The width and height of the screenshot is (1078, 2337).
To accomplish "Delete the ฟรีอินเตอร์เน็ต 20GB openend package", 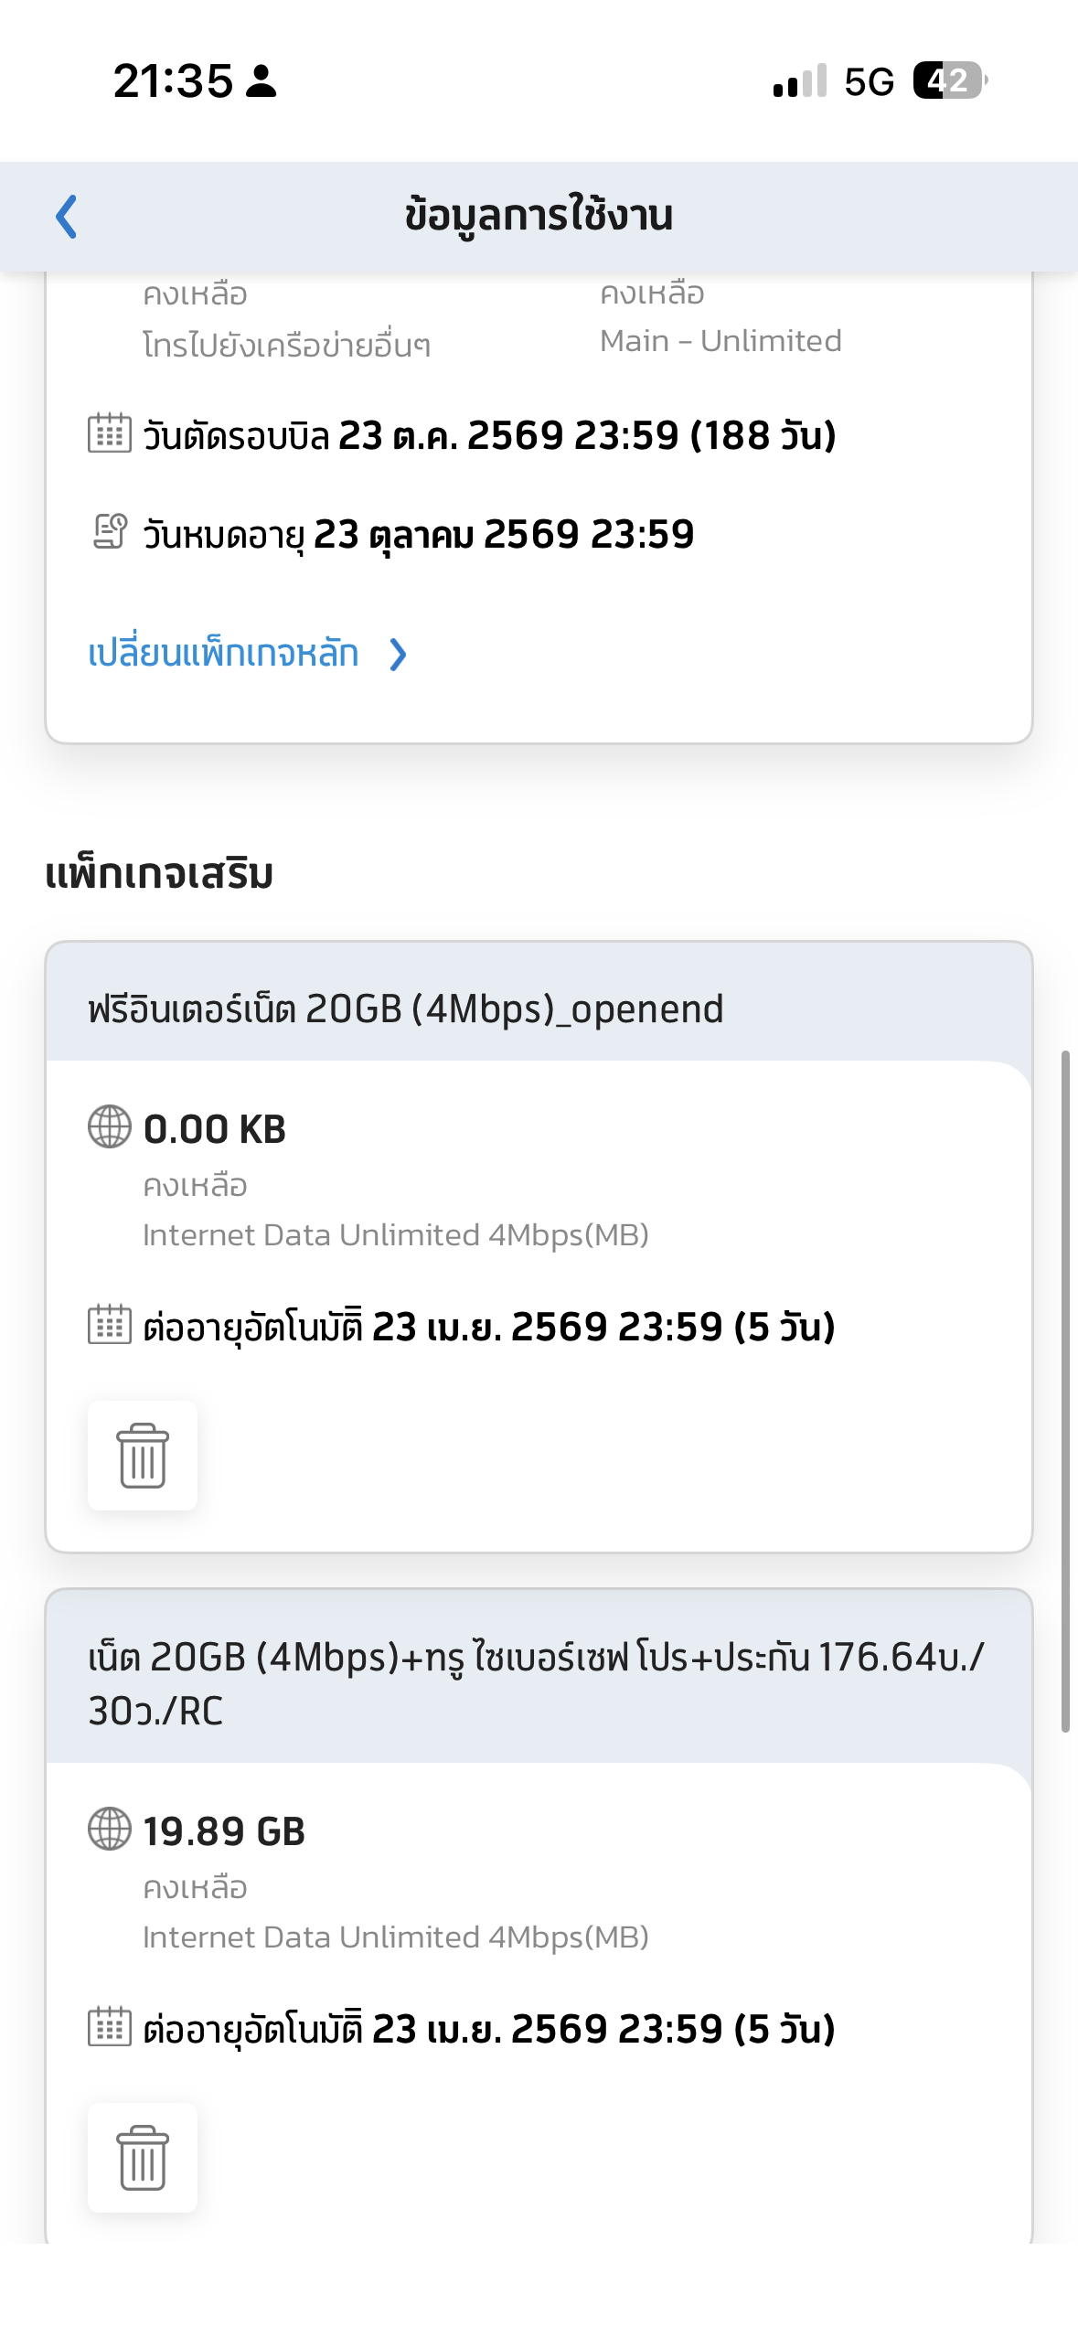I will (143, 1455).
